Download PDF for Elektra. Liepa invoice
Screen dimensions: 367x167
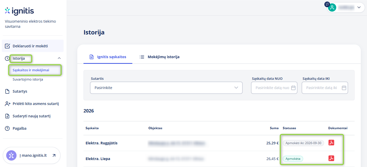click(x=331, y=158)
